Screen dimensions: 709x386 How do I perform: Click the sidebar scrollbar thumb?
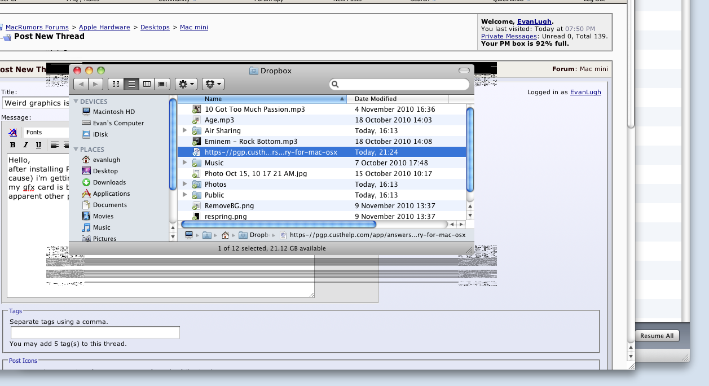(173, 144)
